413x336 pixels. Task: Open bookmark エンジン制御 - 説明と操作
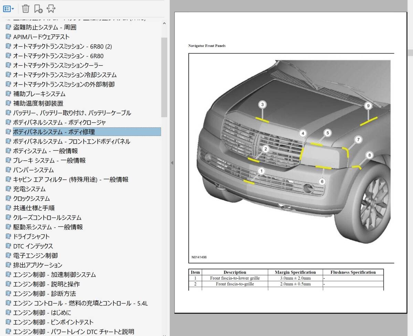[46, 284]
